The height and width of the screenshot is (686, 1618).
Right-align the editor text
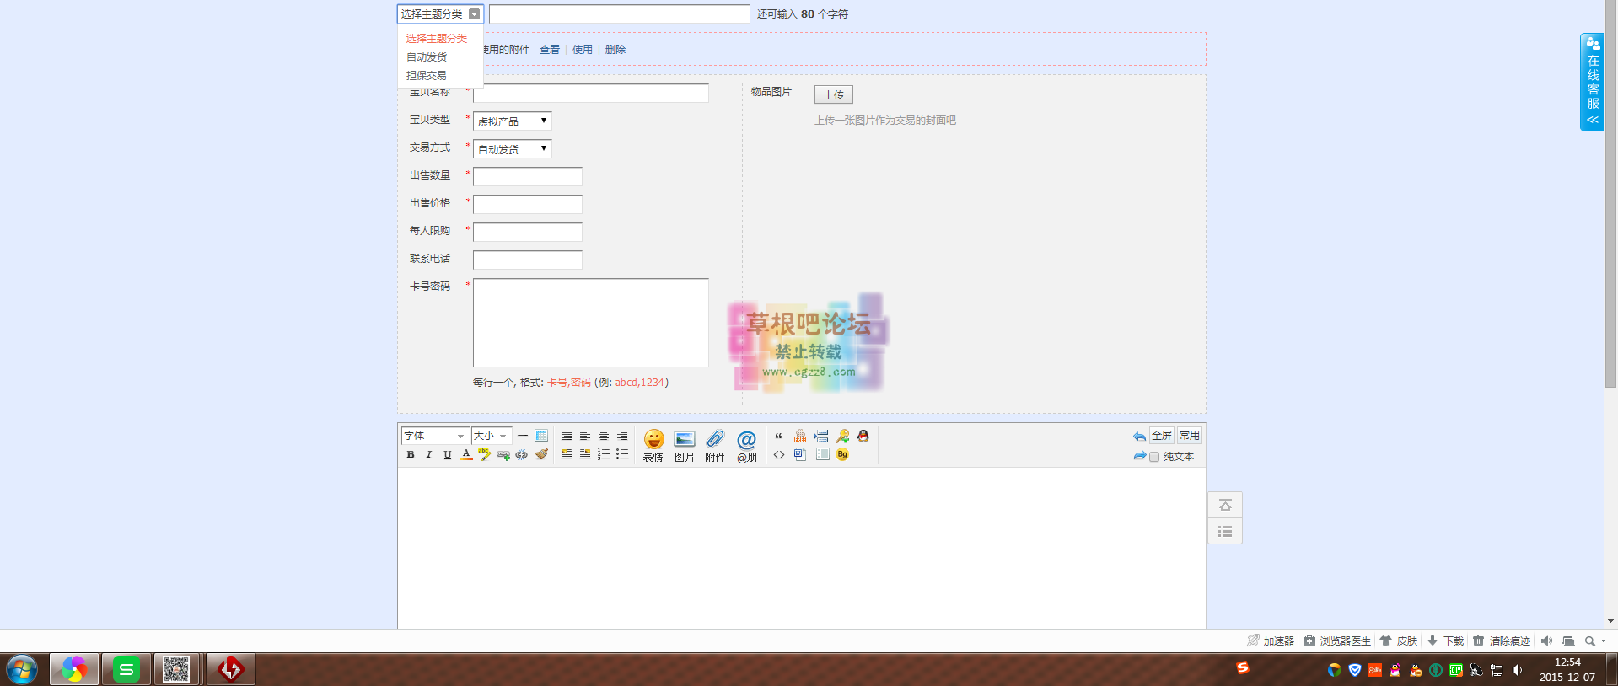[622, 436]
